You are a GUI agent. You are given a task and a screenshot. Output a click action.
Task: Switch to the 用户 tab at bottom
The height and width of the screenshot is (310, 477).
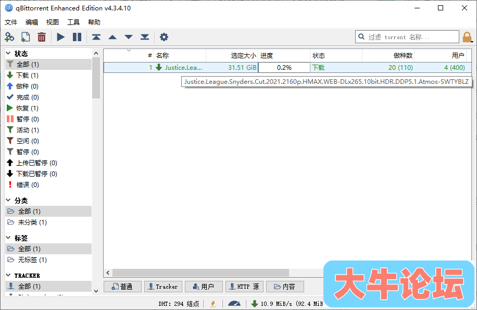point(204,287)
